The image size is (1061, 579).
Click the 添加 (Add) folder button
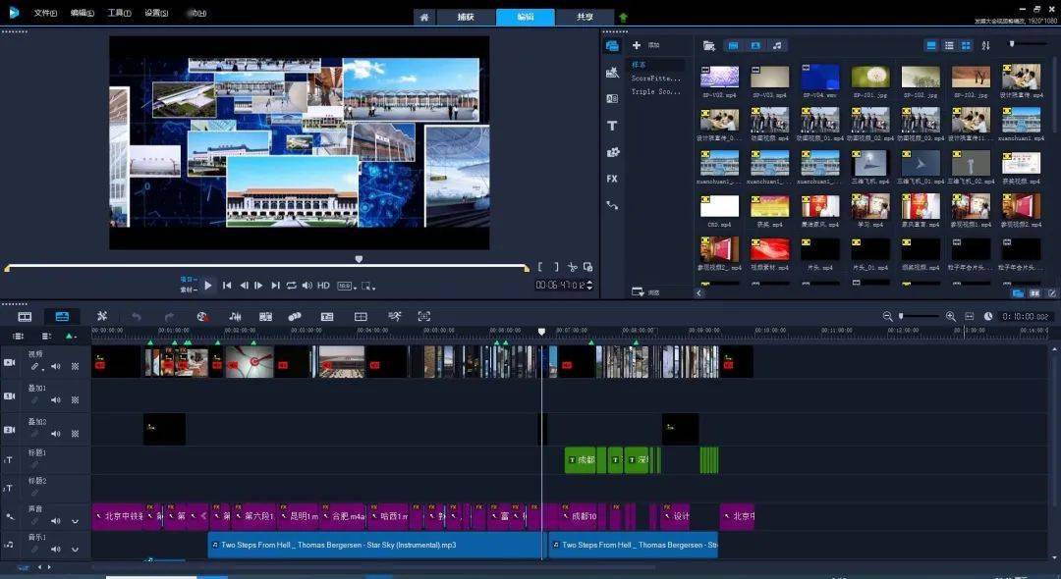tap(646, 45)
